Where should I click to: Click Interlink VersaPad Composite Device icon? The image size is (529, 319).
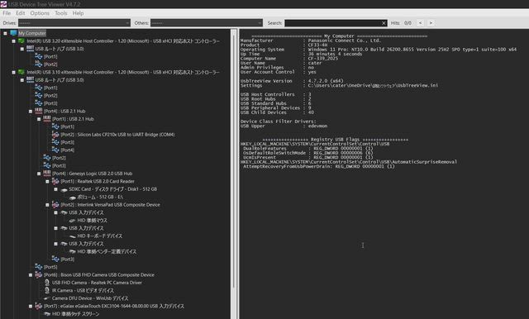tap(55, 205)
